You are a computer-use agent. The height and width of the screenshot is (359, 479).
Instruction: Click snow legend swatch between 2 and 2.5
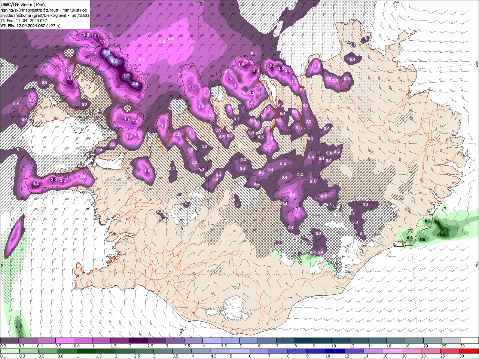point(138,341)
